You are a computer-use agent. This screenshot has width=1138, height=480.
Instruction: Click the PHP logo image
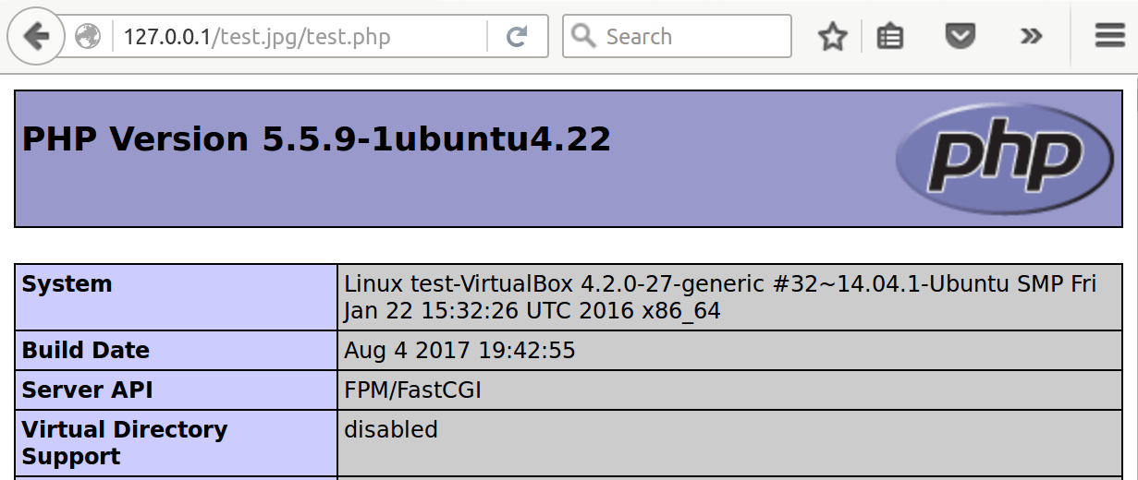tap(1004, 159)
